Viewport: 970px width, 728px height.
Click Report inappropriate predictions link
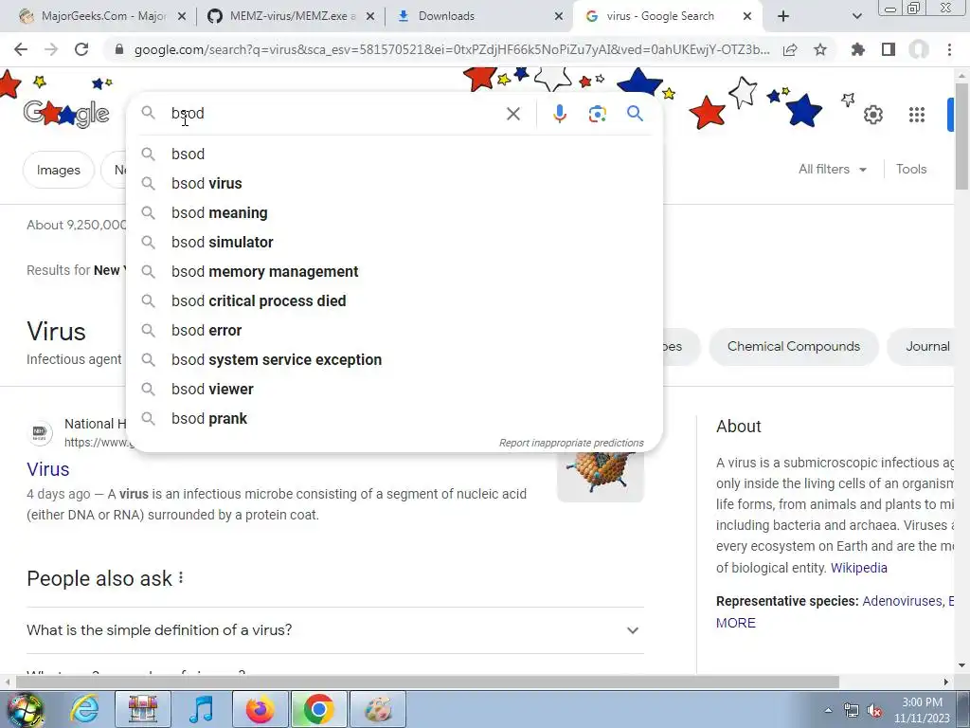[571, 443]
